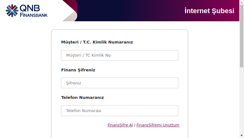This screenshot has width=244, height=138.
Task: Click the Telefon Numaranız label
Action: click(x=83, y=98)
